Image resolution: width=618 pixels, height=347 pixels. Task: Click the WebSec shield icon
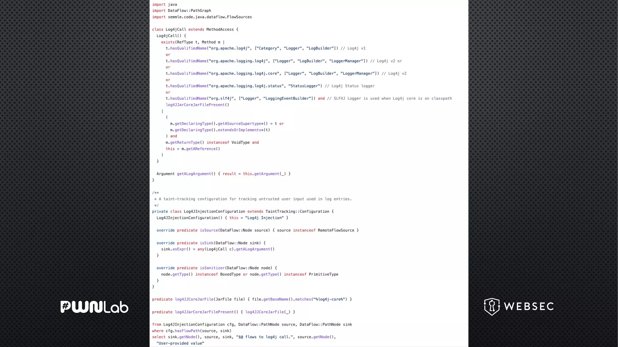point(492,307)
